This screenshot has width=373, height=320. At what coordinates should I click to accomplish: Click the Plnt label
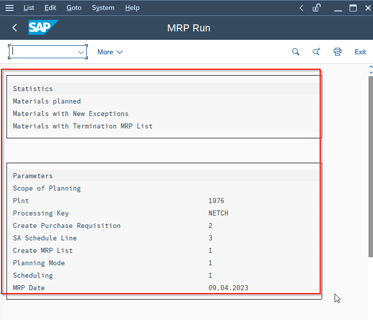coord(21,201)
